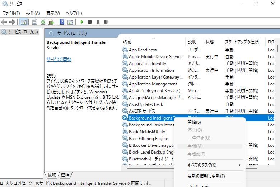Open the ヘルプ(H) menu
The width and height of the screenshot is (280, 187).
[74, 13]
